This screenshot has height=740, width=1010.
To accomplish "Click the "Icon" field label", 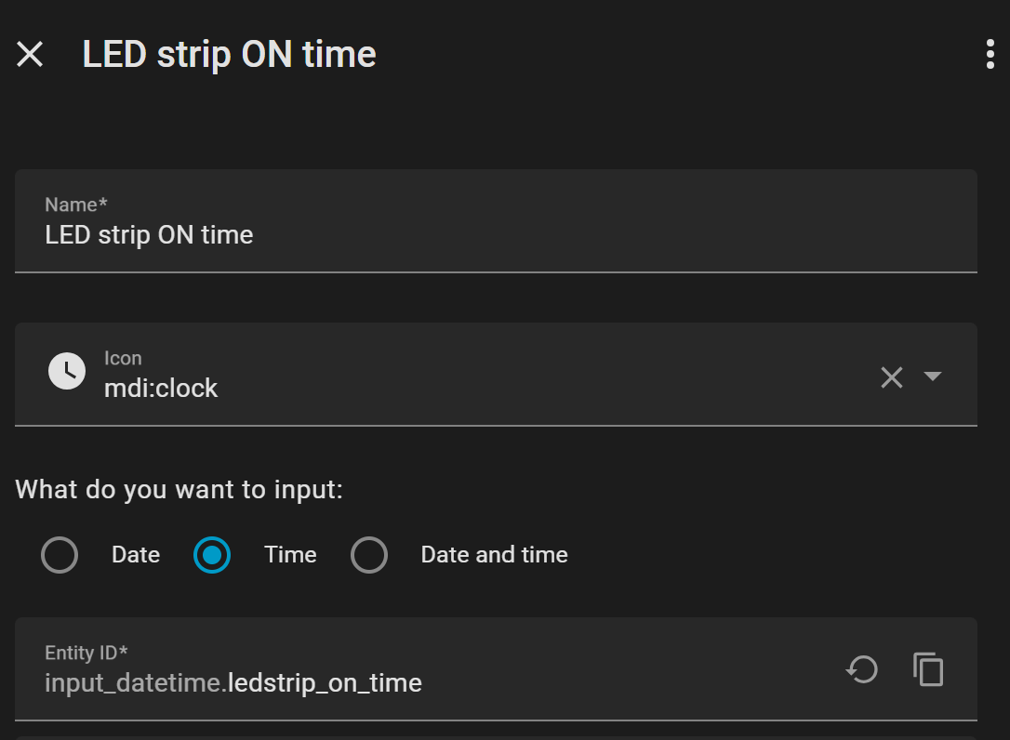I will click(x=123, y=358).
